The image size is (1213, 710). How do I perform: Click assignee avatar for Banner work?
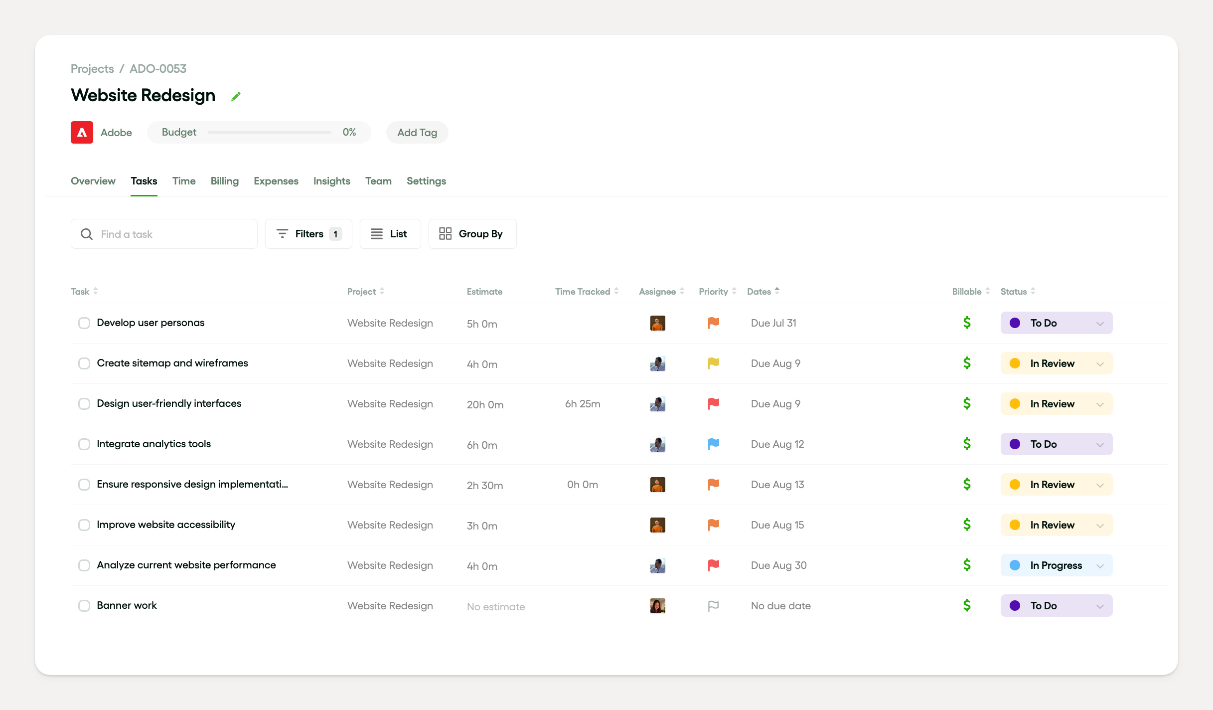pos(657,605)
